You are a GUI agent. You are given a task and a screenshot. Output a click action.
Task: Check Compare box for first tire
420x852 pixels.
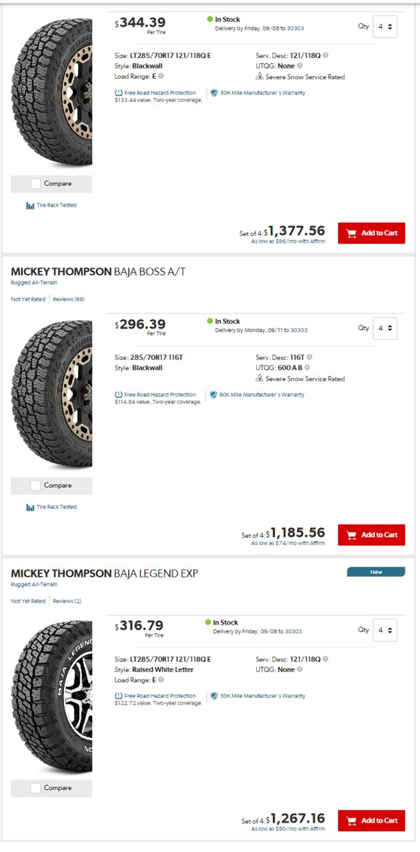[x=35, y=184]
